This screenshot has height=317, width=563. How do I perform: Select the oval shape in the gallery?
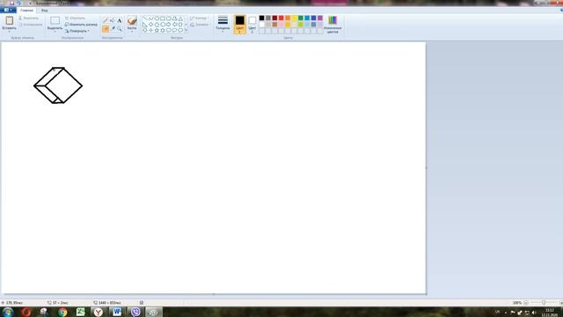157,18
